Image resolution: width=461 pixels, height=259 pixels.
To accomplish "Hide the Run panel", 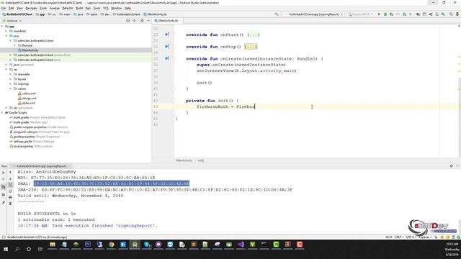I will (457, 166).
